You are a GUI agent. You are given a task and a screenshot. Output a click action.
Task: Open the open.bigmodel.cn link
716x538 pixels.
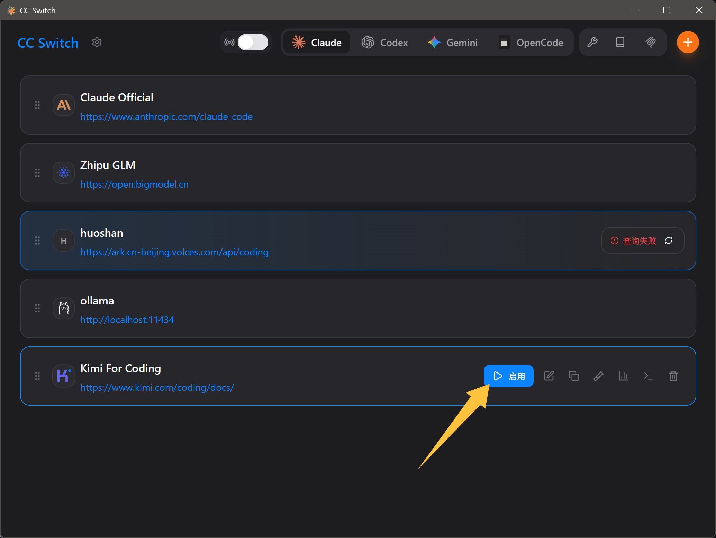click(134, 185)
